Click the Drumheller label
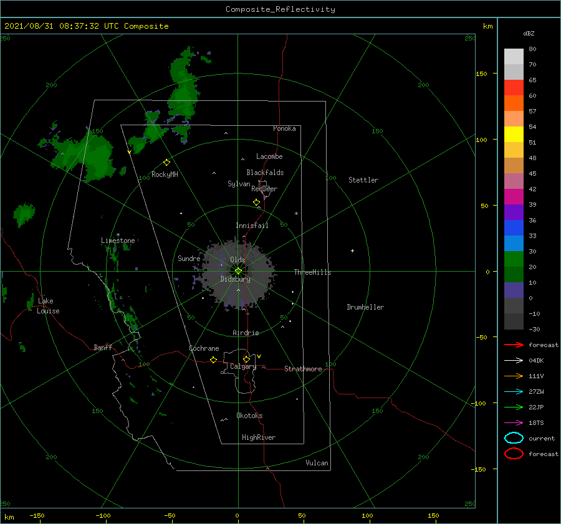The height and width of the screenshot is (524, 561). coord(365,307)
